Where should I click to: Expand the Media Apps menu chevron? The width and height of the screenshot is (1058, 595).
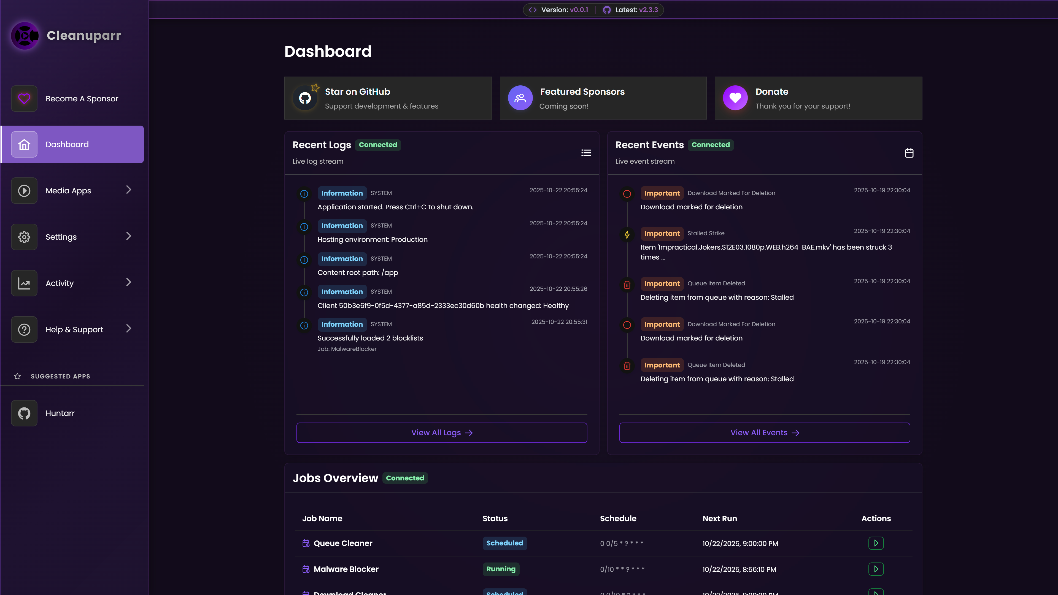click(129, 190)
